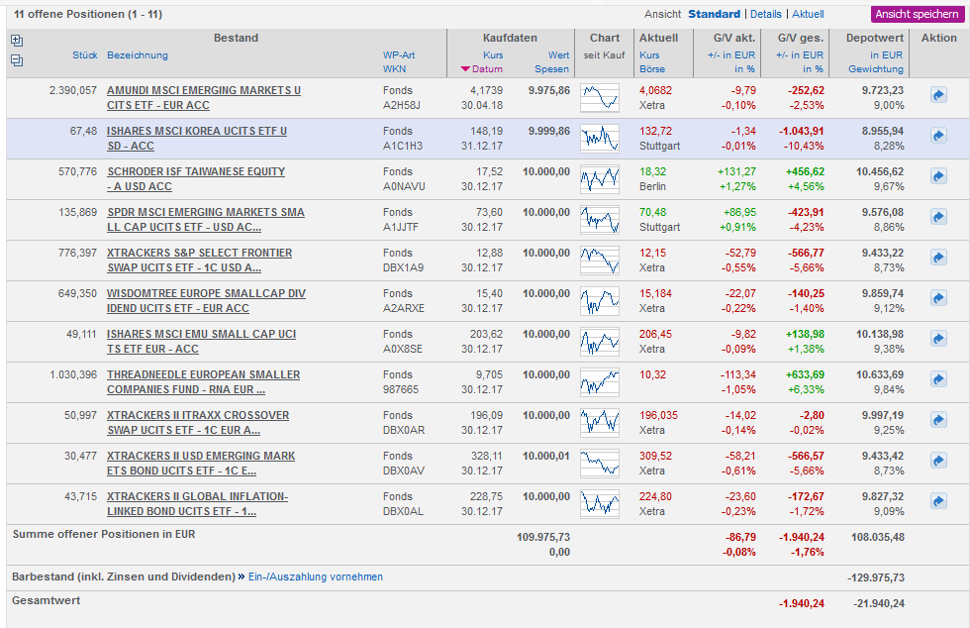This screenshot has height=628, width=970.
Task: Click action arrow for Threadneedle European Smaller Companies
Action: point(938,379)
